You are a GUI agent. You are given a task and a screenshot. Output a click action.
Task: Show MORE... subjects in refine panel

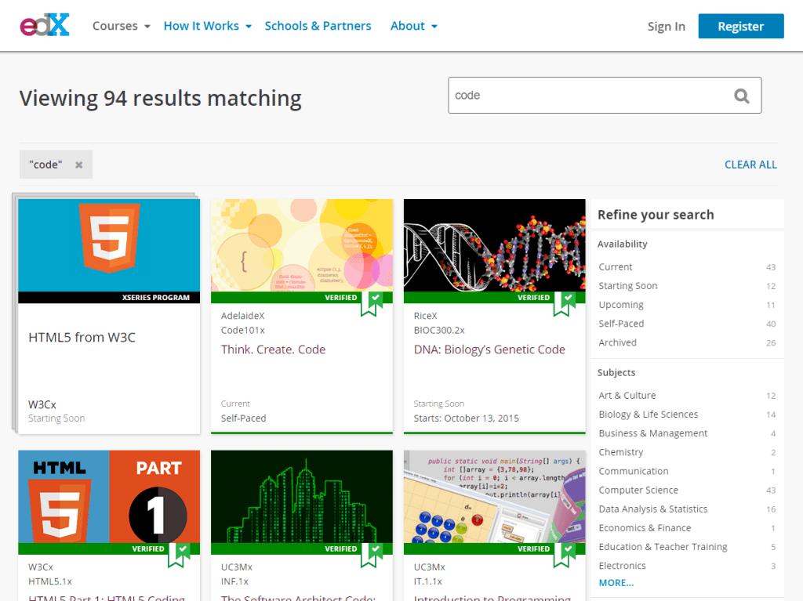click(616, 582)
